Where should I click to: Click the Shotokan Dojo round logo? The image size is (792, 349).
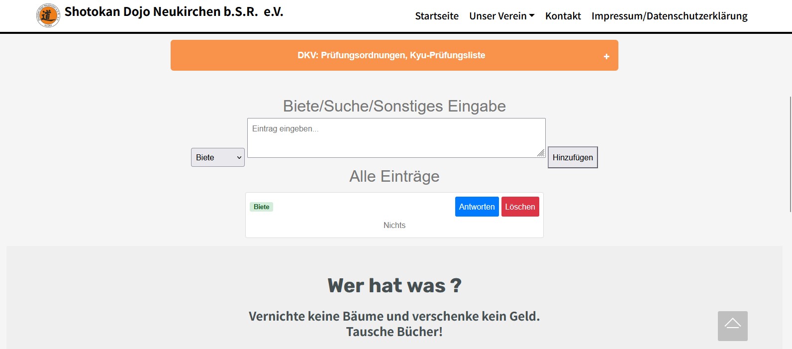click(48, 15)
